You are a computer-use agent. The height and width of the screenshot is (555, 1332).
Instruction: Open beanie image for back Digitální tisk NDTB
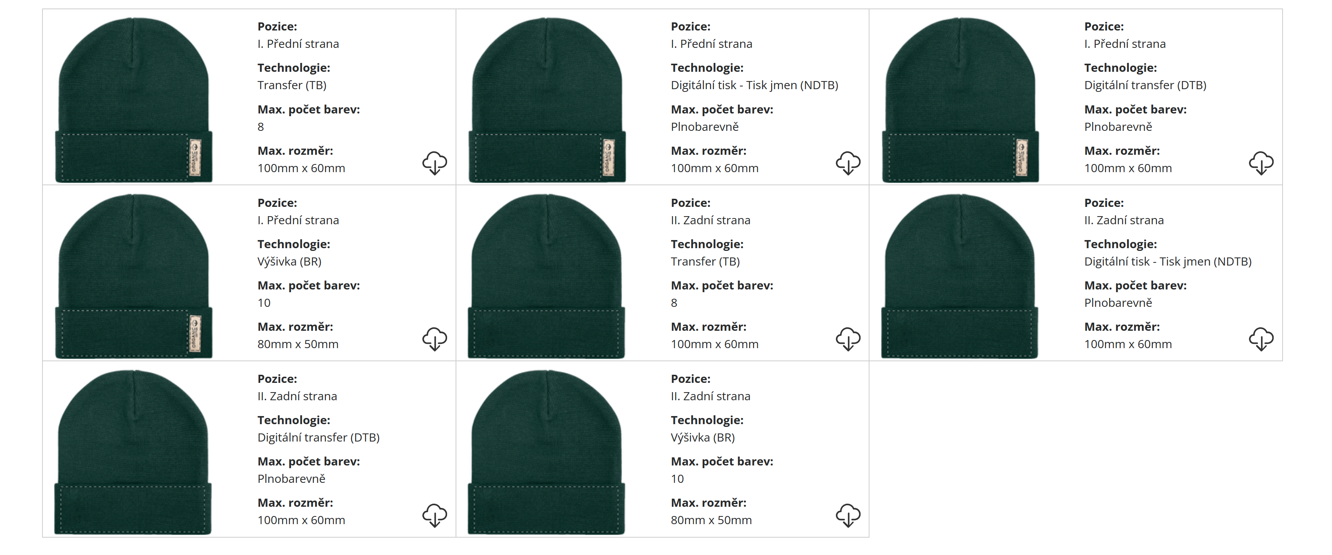[960, 276]
